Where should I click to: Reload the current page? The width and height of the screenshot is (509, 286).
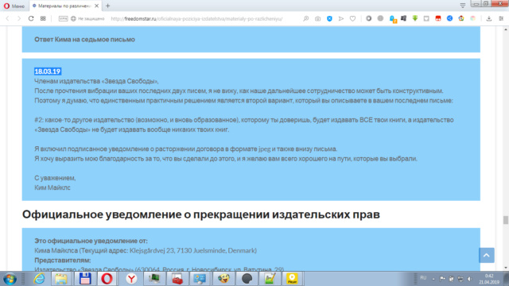pyautogui.click(x=31, y=19)
